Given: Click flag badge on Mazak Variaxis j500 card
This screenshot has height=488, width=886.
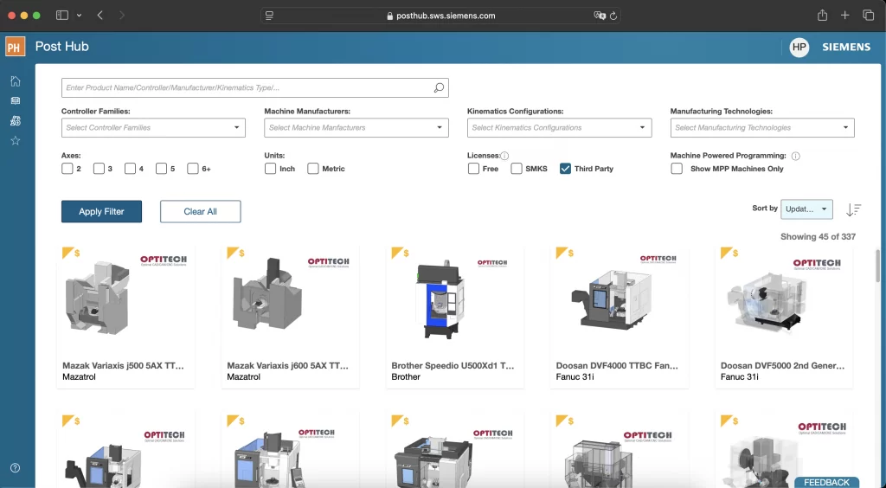Looking at the screenshot, I should click(x=67, y=253).
